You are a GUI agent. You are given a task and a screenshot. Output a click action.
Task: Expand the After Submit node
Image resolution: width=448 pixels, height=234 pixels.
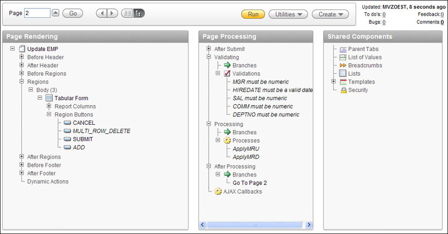208,49
